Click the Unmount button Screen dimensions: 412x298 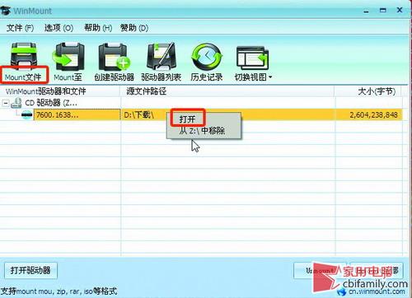321,271
